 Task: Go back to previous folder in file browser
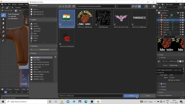60,6
